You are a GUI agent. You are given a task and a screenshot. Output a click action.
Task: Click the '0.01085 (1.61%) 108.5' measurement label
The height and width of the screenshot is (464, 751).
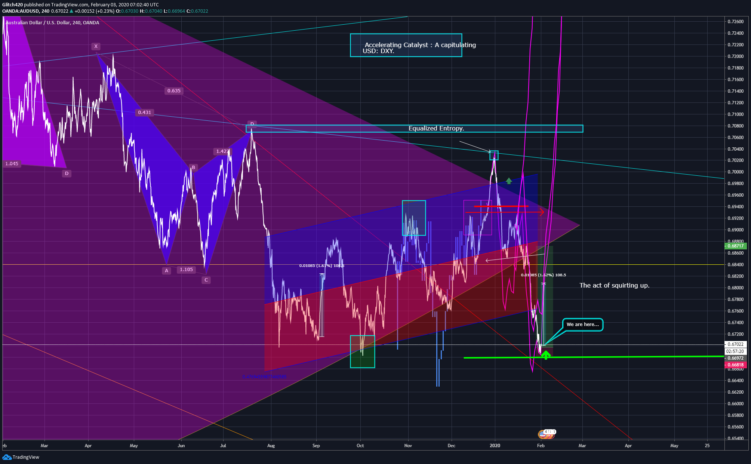pyautogui.click(x=322, y=265)
